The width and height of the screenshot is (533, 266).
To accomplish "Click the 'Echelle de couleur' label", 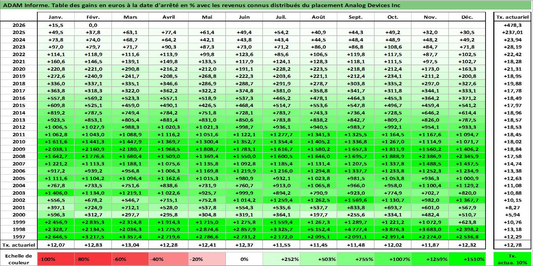I will click(x=19, y=259).
